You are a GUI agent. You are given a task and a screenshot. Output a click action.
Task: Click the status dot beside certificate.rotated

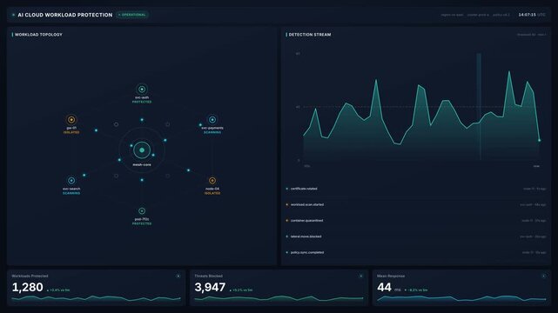[286, 189]
